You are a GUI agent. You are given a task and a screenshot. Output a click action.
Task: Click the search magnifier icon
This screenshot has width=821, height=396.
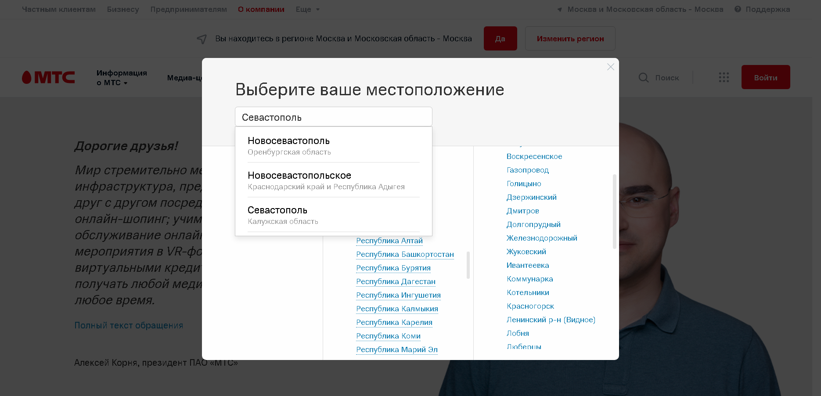click(x=644, y=78)
